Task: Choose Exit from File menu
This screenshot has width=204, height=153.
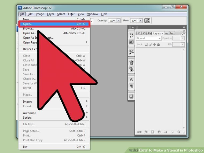Action: tap(54, 147)
